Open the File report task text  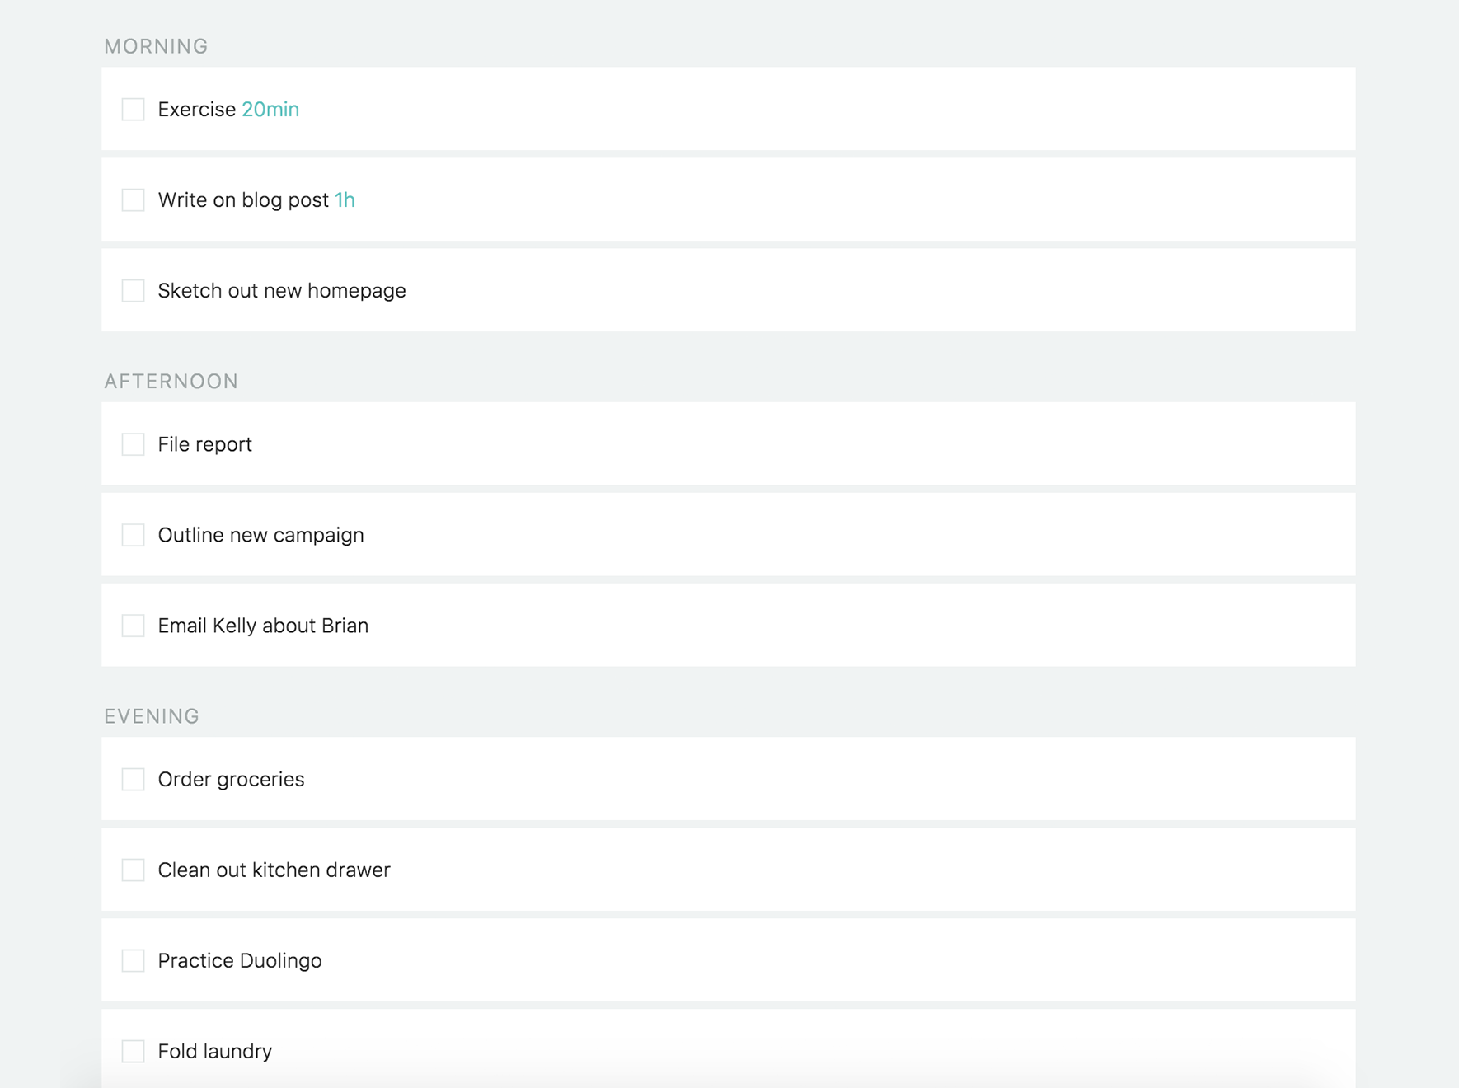[204, 445]
